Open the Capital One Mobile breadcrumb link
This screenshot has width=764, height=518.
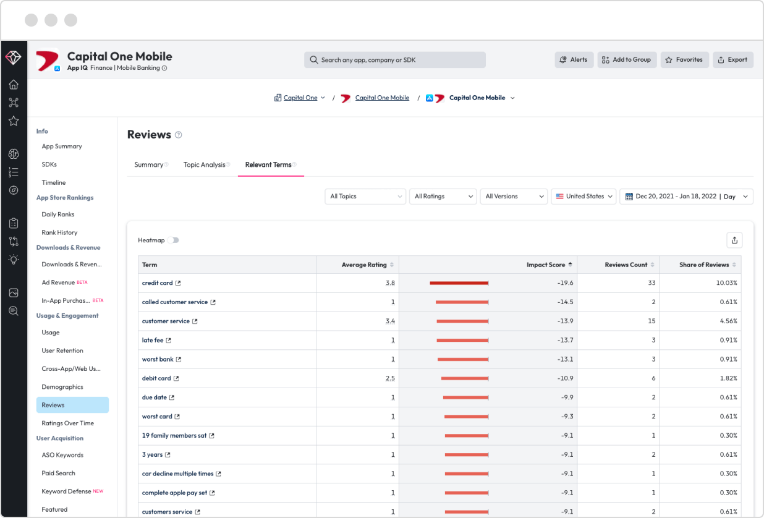(382, 98)
